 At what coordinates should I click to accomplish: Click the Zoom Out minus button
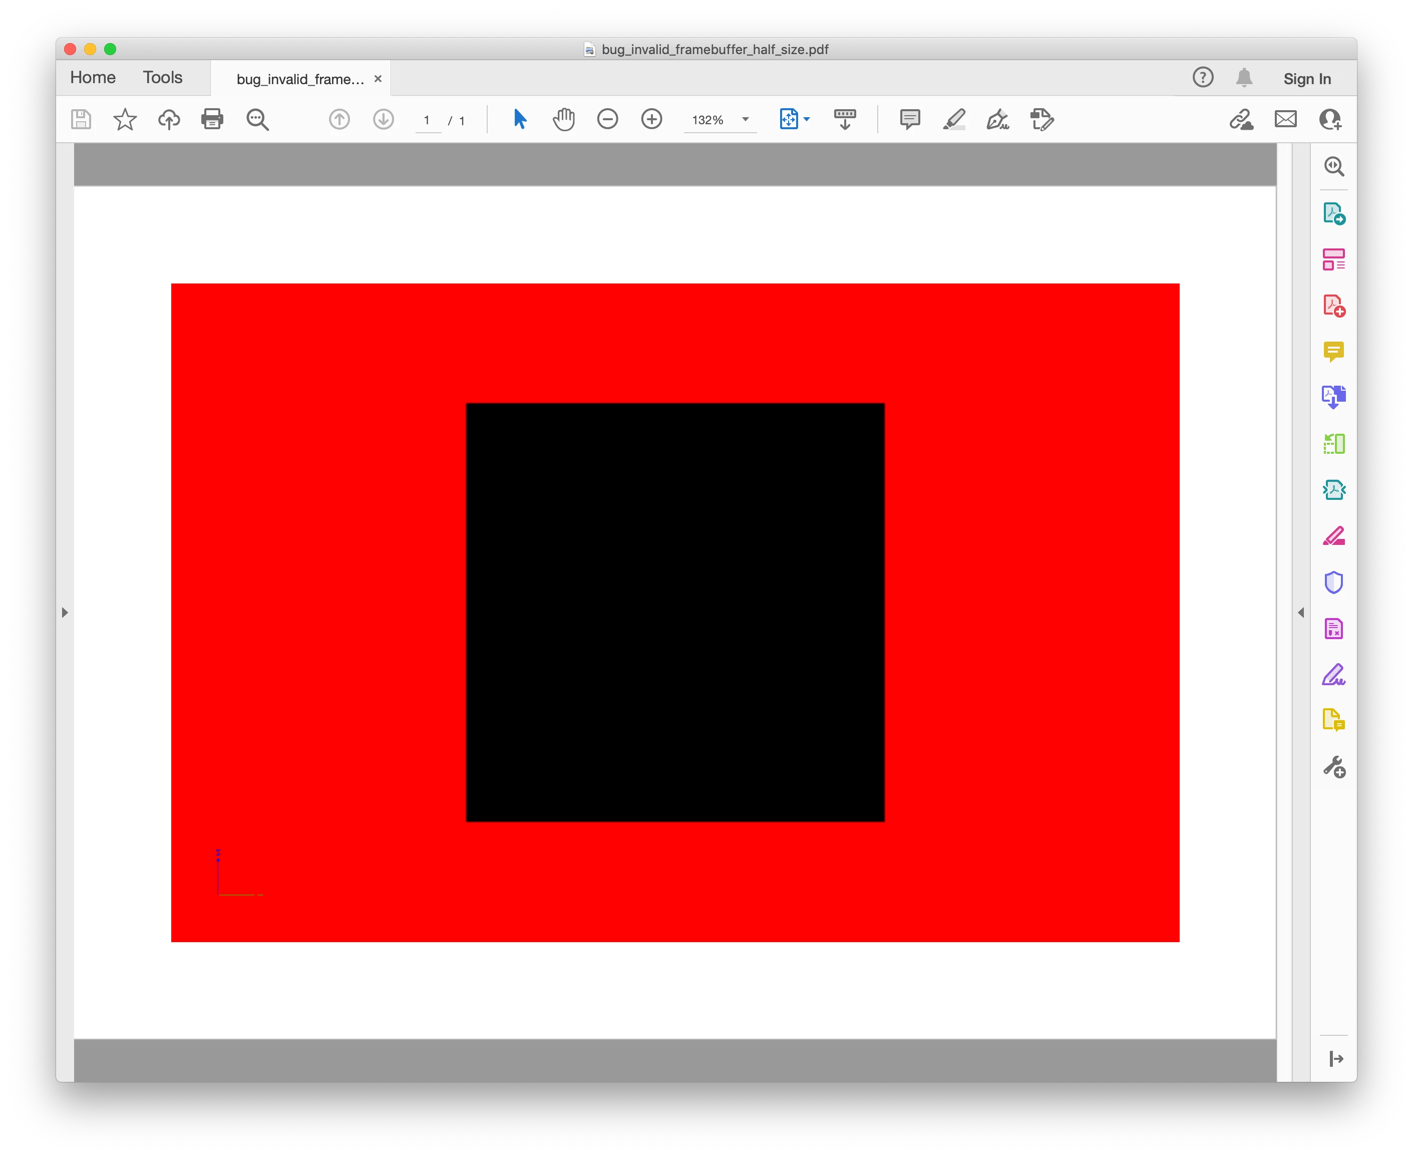click(x=607, y=120)
